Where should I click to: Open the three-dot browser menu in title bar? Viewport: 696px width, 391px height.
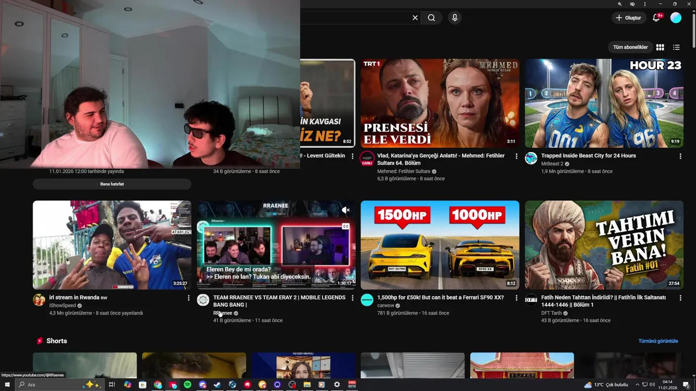[x=645, y=4]
